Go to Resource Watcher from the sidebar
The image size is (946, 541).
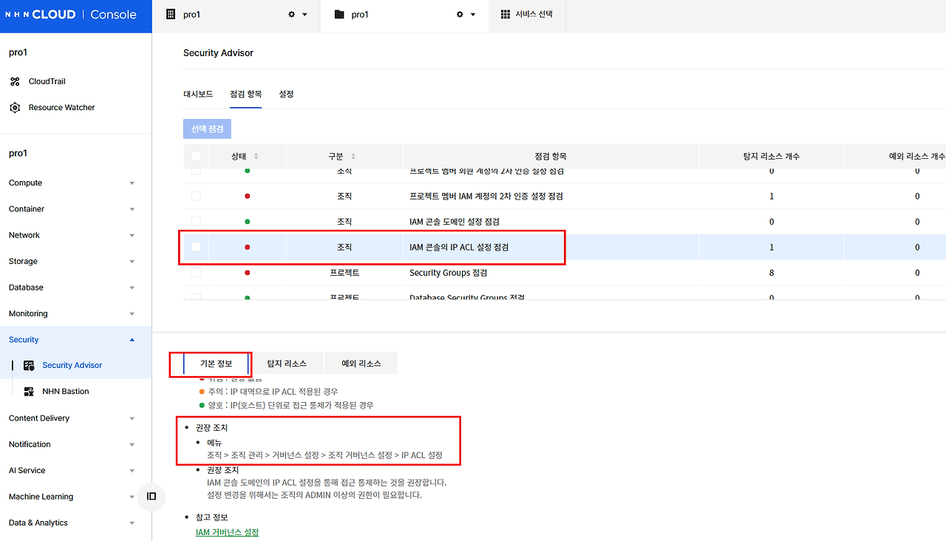[x=62, y=108]
